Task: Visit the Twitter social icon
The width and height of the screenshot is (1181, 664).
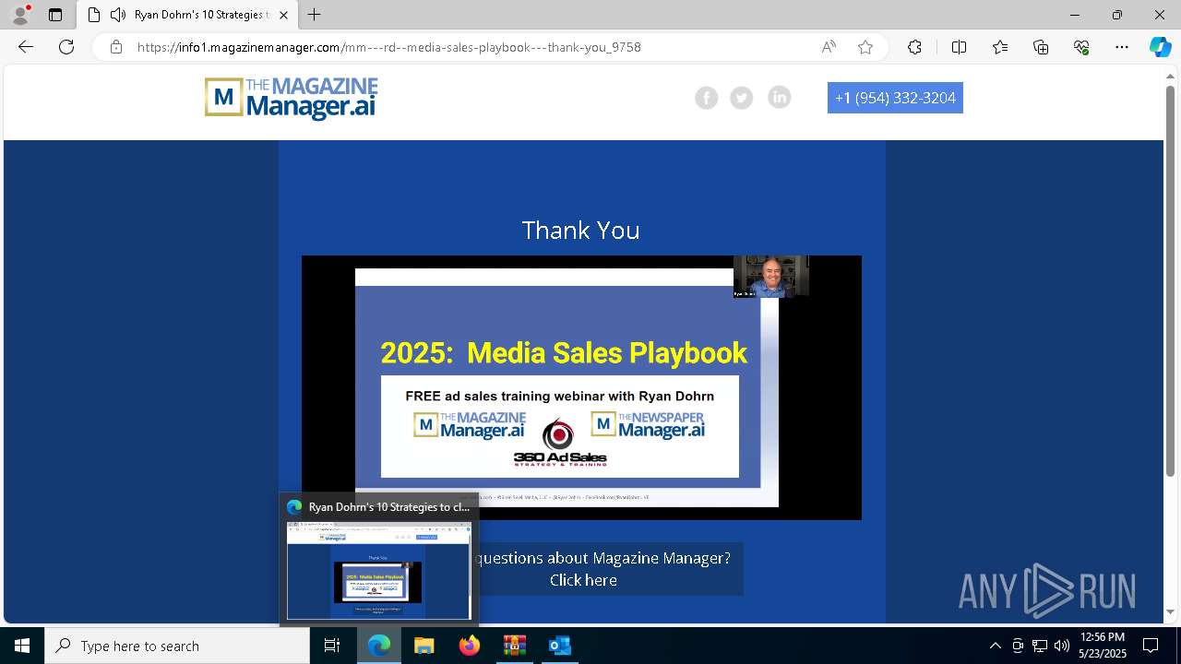Action: point(742,98)
